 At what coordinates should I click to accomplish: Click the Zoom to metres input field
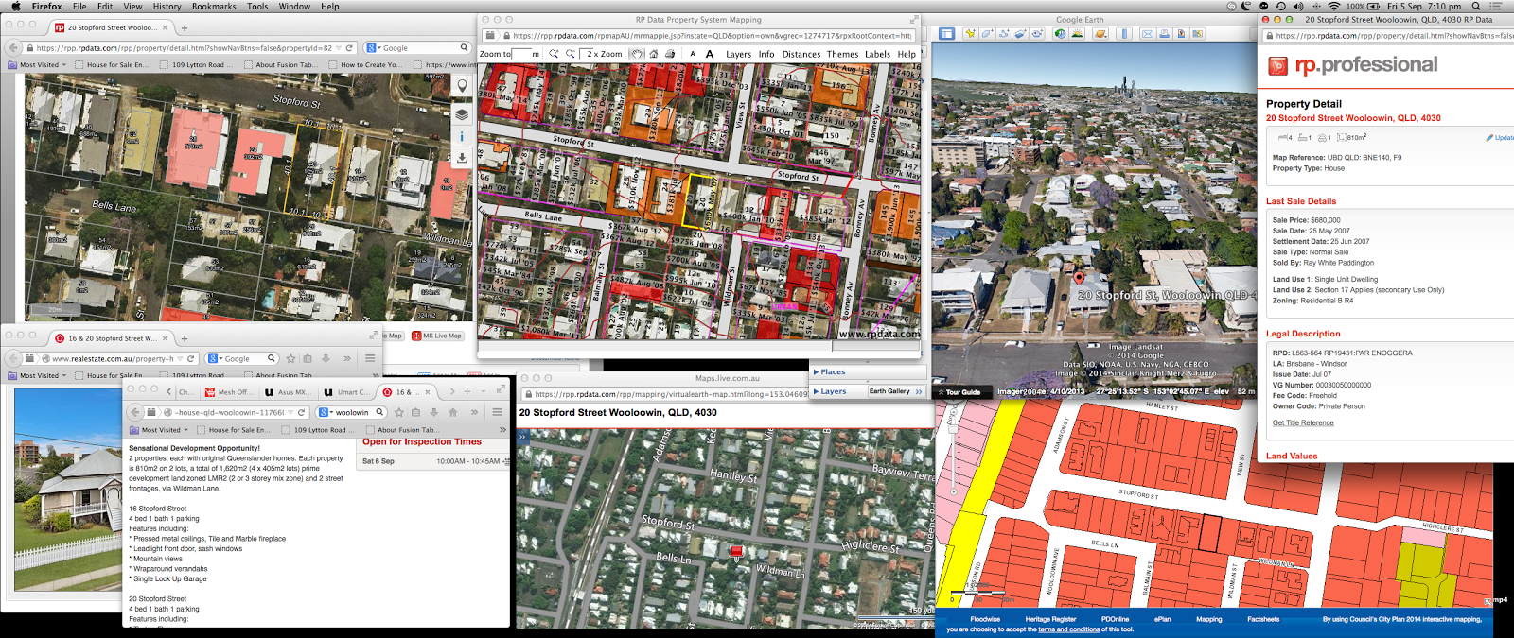coord(521,54)
